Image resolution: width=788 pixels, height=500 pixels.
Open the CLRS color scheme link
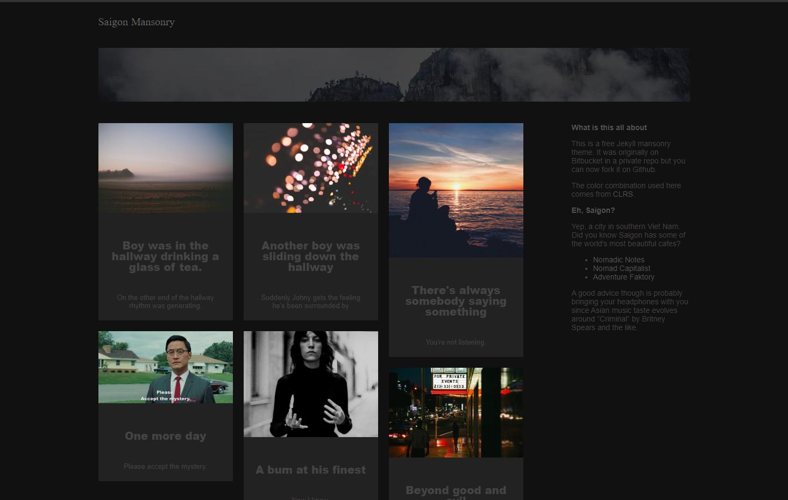click(623, 194)
